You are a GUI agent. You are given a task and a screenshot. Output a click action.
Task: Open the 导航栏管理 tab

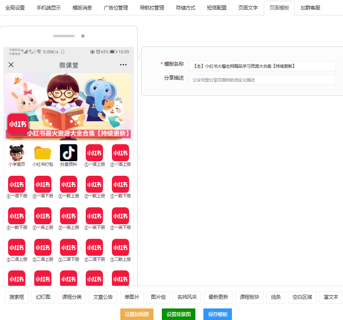pos(152,8)
